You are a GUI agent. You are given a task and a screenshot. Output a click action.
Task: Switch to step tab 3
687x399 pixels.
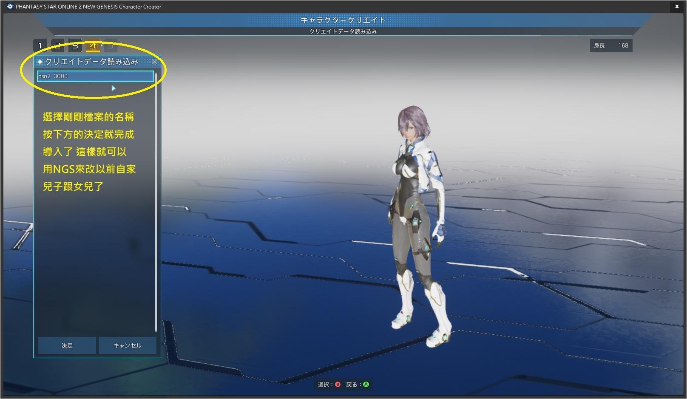pyautogui.click(x=75, y=45)
